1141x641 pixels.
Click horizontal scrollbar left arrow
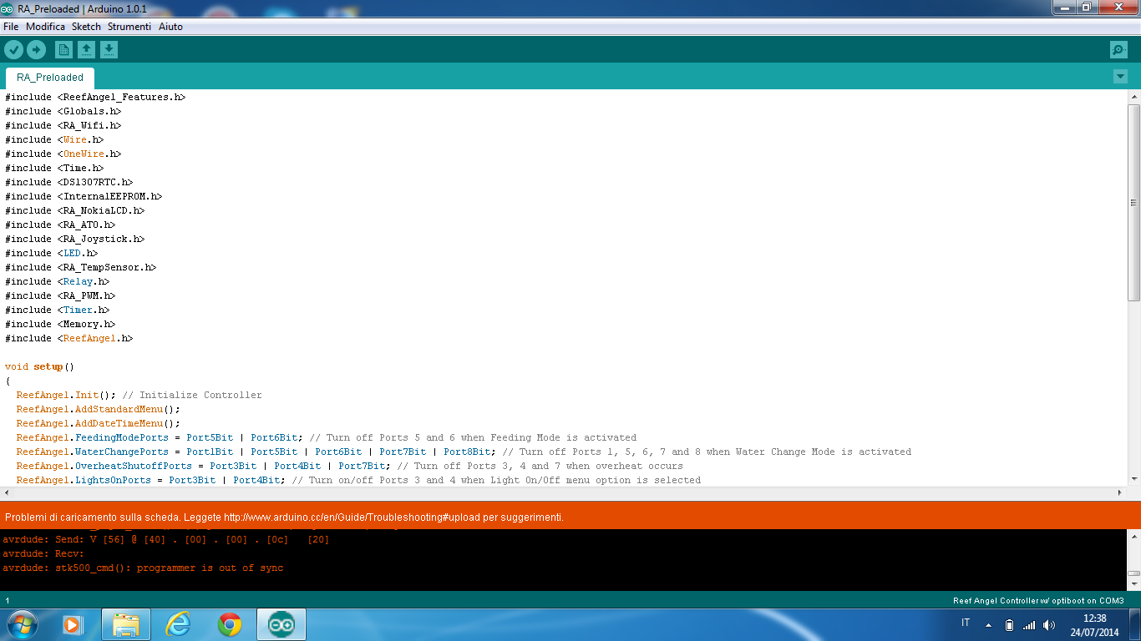pos(8,492)
